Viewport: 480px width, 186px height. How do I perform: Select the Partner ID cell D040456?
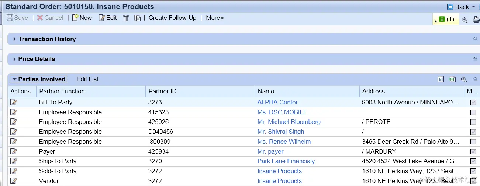pos(160,132)
